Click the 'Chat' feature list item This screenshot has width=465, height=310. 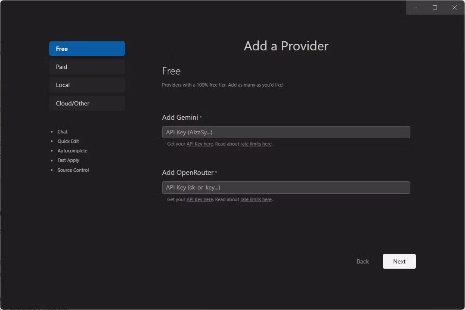(x=62, y=132)
